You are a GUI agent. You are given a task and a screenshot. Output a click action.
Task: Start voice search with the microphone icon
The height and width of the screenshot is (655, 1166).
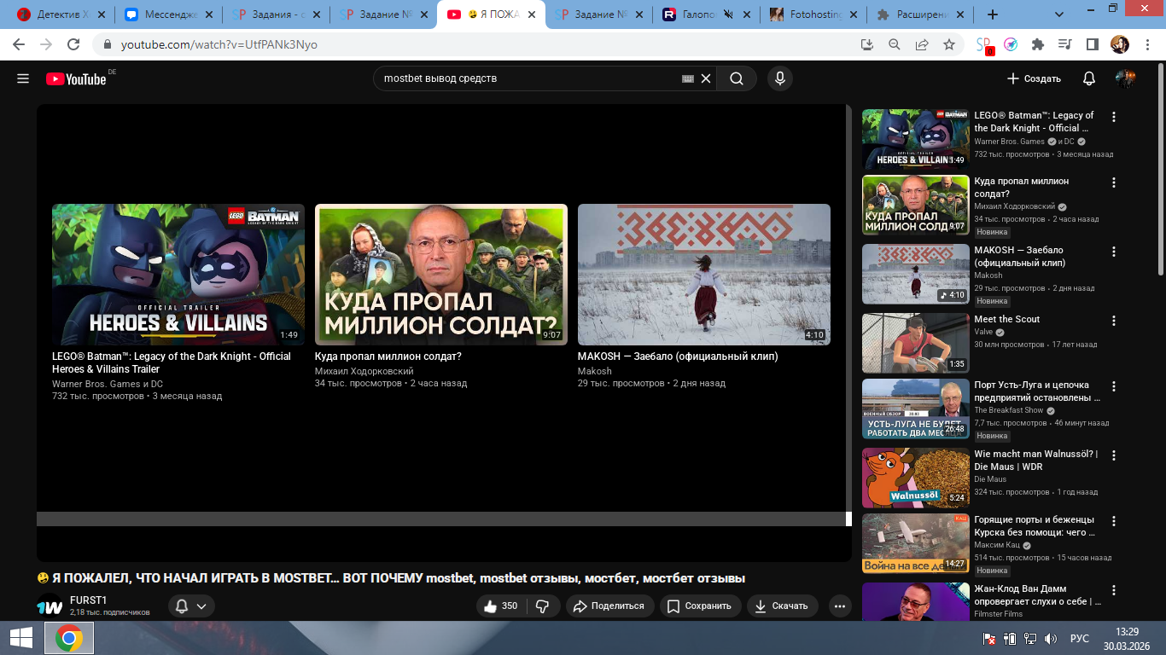pyautogui.click(x=778, y=78)
